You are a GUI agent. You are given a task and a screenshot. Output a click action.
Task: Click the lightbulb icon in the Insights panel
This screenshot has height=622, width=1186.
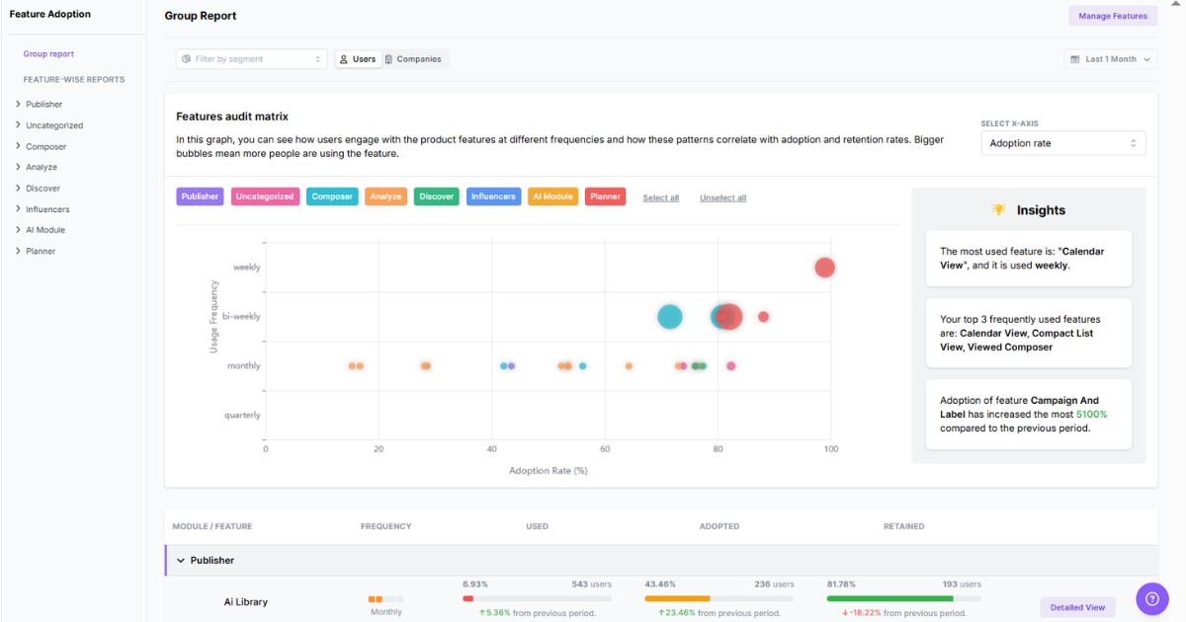point(997,209)
